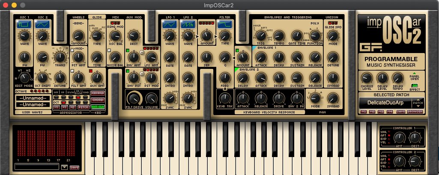Select next patch with PATCH down arrow
This screenshot has width=439, height=175.
point(418,107)
